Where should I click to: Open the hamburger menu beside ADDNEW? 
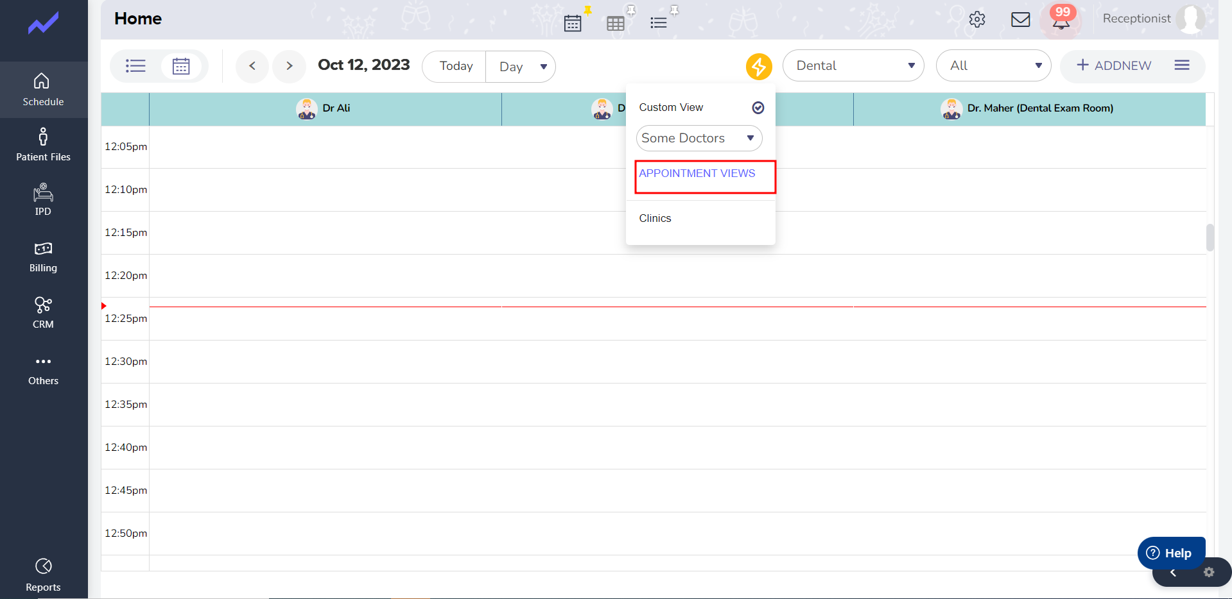[1182, 65]
